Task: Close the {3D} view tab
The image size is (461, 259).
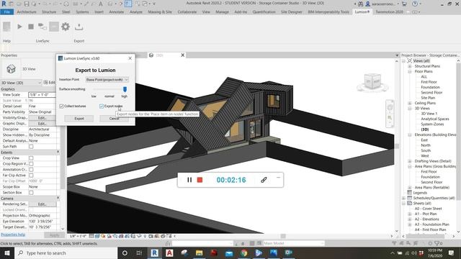Action: click(182, 55)
